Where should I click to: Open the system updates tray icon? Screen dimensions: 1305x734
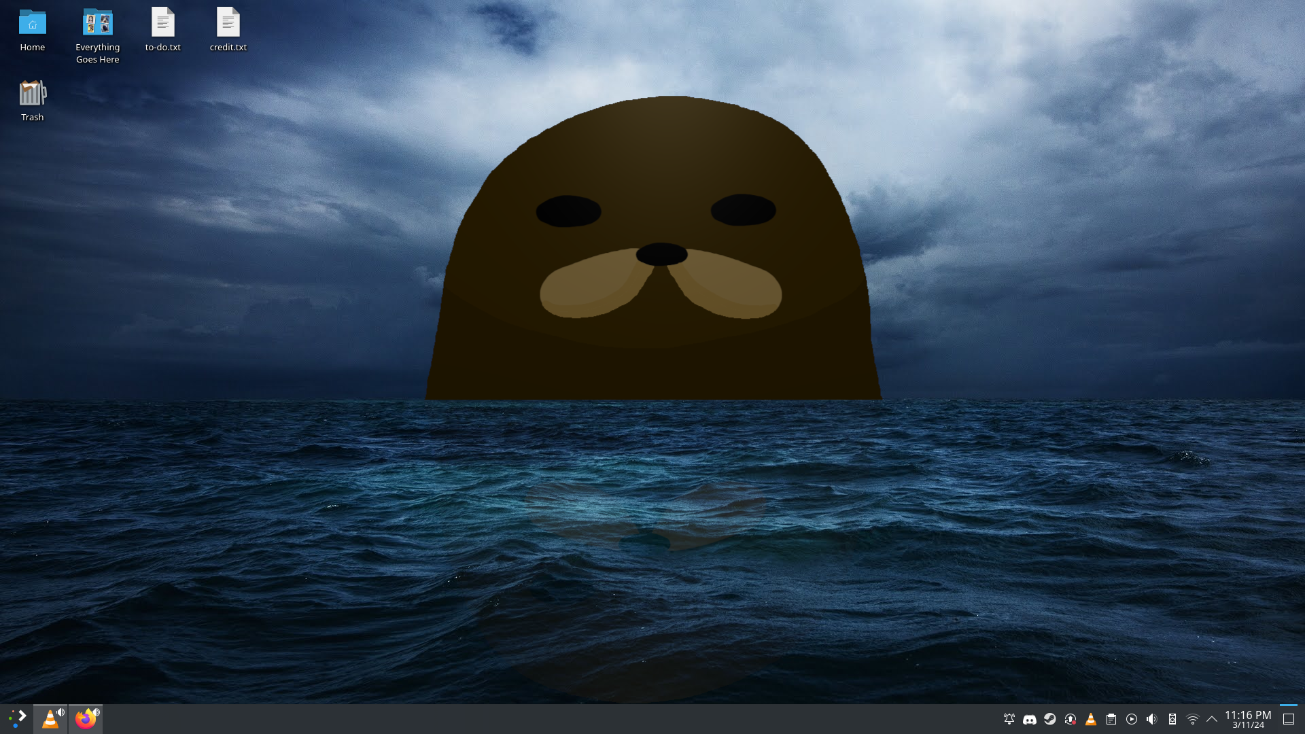[1070, 719]
